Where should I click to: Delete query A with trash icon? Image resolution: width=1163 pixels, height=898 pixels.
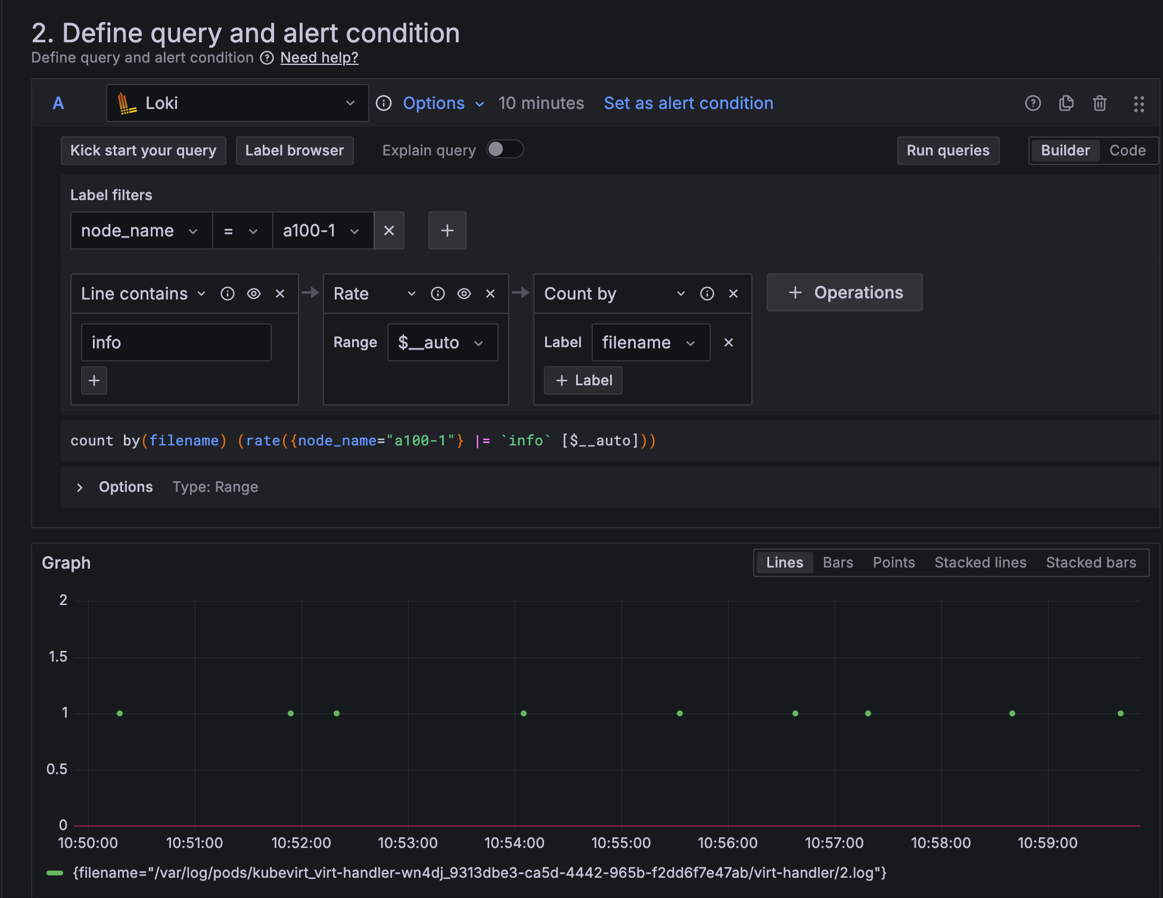click(1099, 104)
